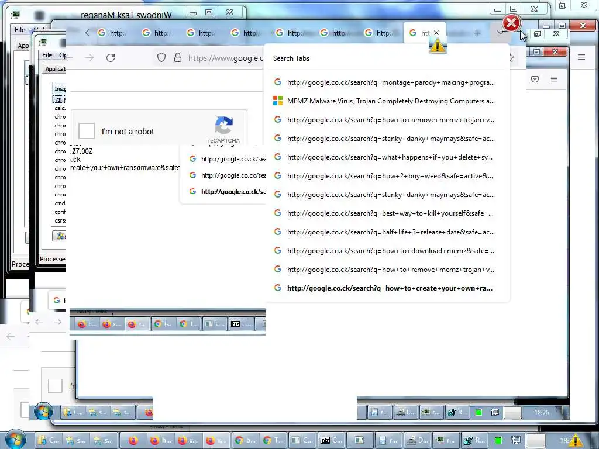Open the Pocket save icon in background Firefox
The width and height of the screenshot is (599, 449).
pos(535,79)
